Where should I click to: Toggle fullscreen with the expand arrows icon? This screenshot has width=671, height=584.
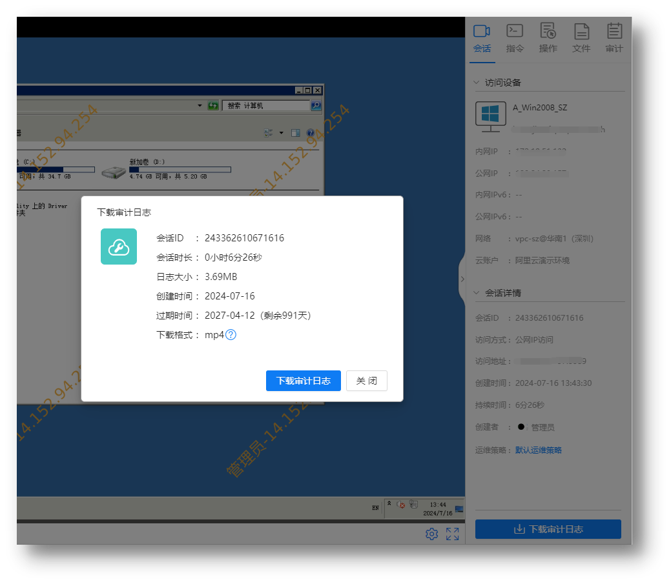tap(452, 534)
